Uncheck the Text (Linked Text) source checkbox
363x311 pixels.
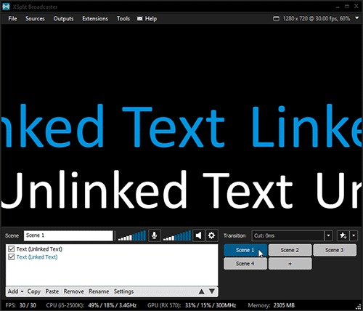12,257
